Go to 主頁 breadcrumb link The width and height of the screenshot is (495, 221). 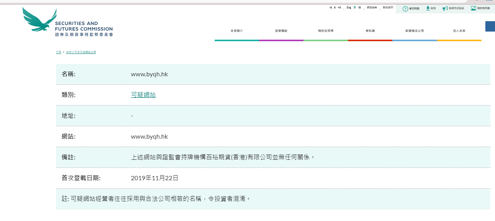[x=58, y=52]
